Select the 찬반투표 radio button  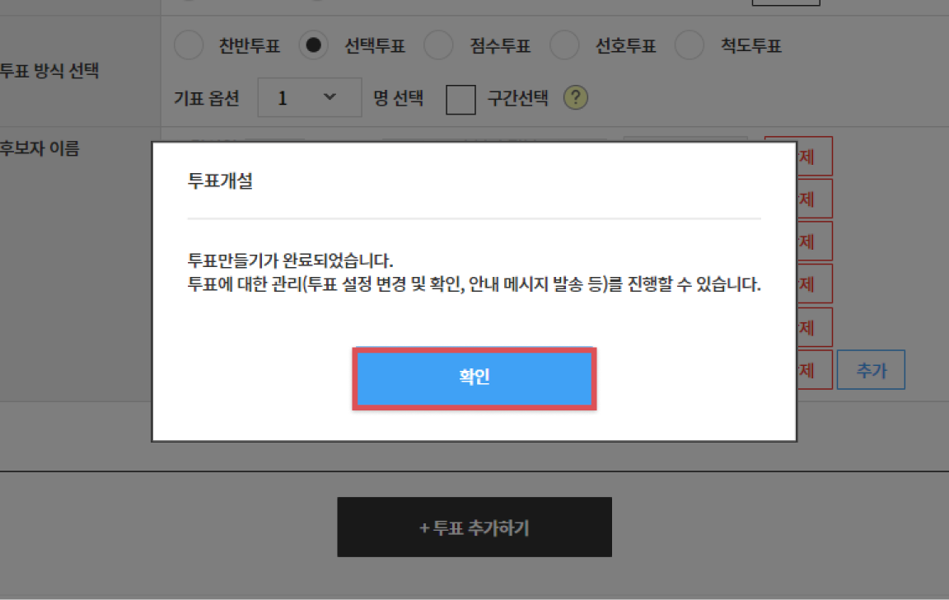pyautogui.click(x=189, y=46)
